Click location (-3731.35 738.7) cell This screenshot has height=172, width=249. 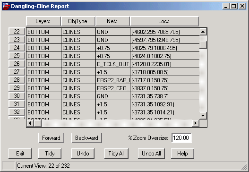click(165, 96)
